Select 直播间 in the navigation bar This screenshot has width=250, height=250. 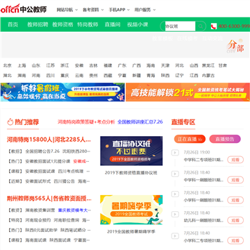(x=112, y=24)
